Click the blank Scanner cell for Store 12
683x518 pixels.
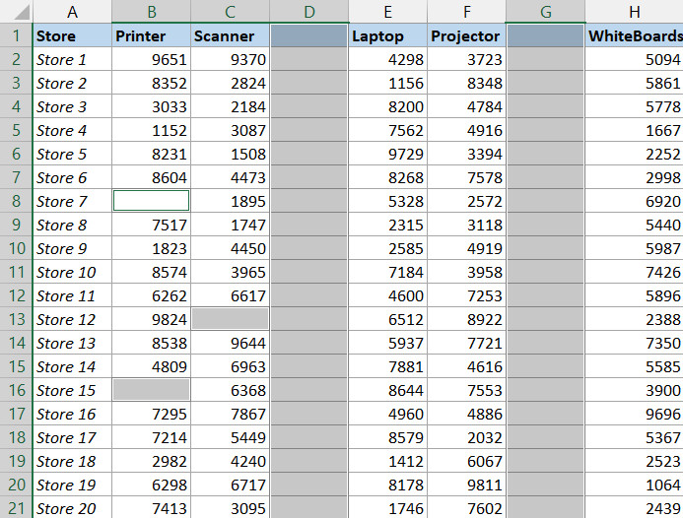[230, 319]
